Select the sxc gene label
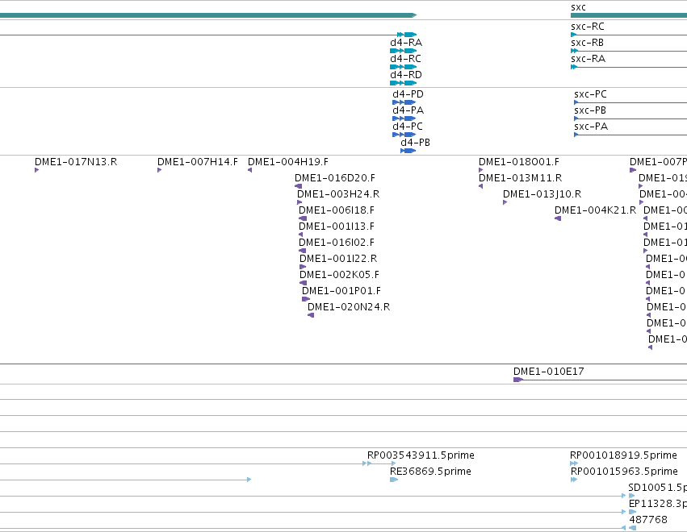This screenshot has width=687, height=532. tap(578, 7)
